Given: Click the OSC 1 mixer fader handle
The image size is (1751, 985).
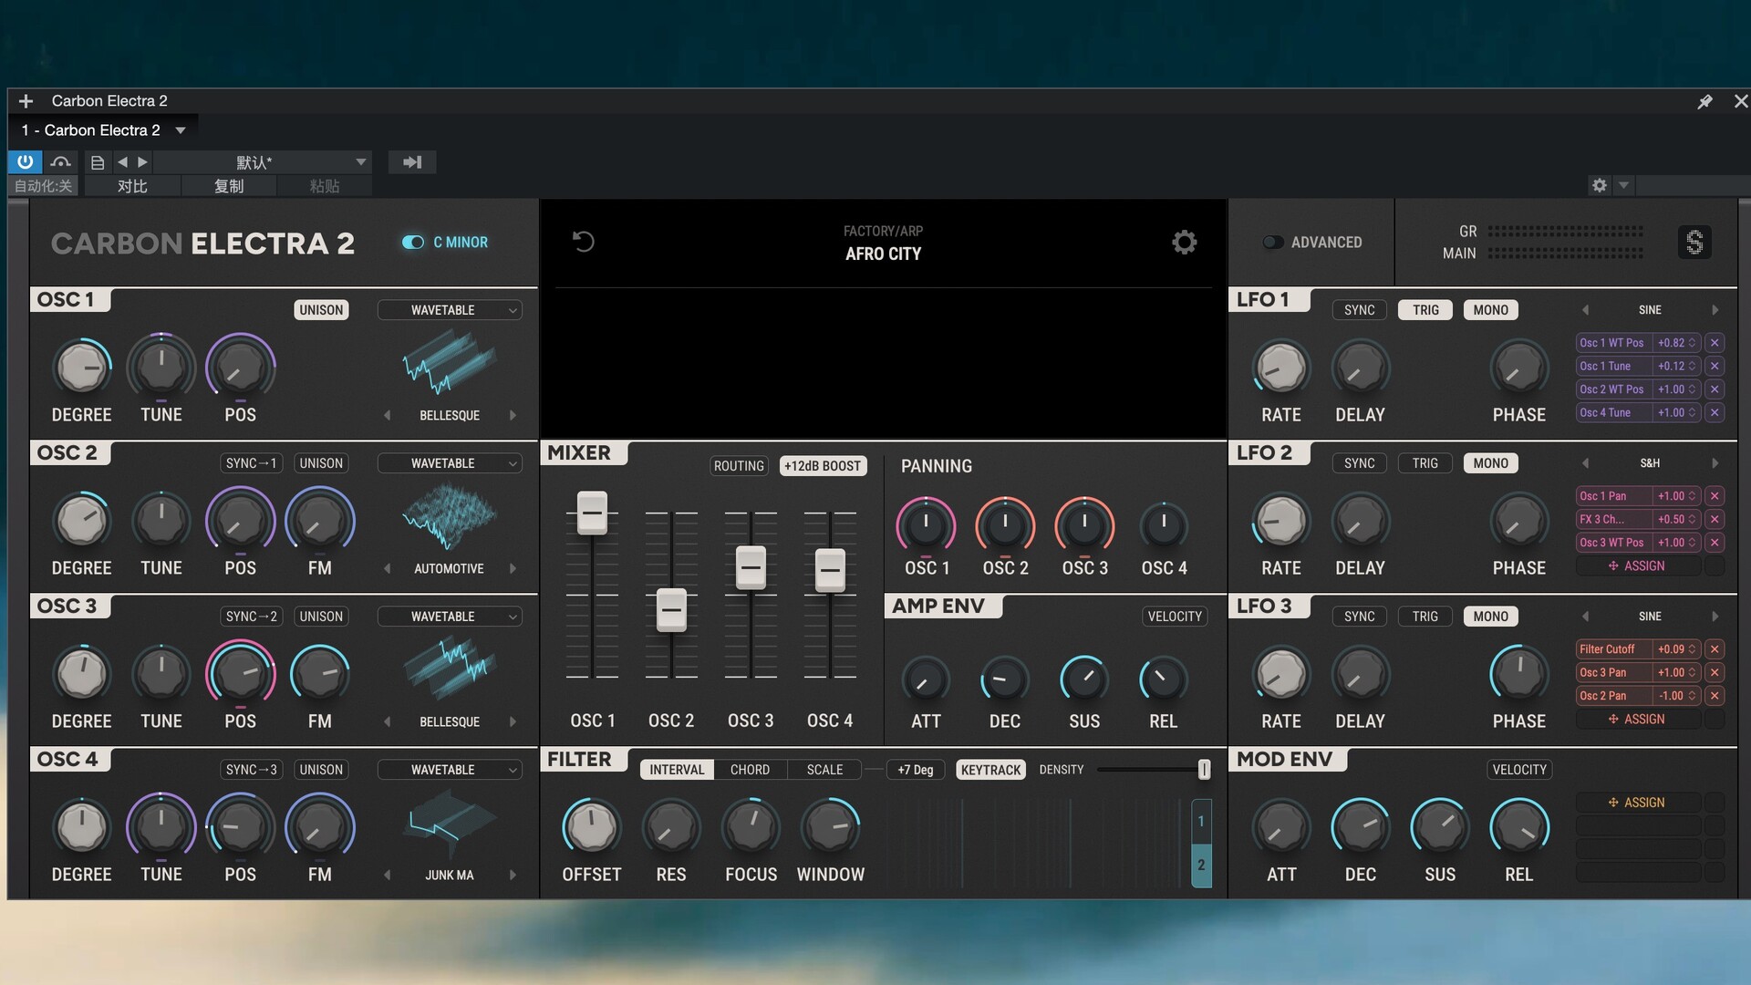Looking at the screenshot, I should pyautogui.click(x=592, y=513).
